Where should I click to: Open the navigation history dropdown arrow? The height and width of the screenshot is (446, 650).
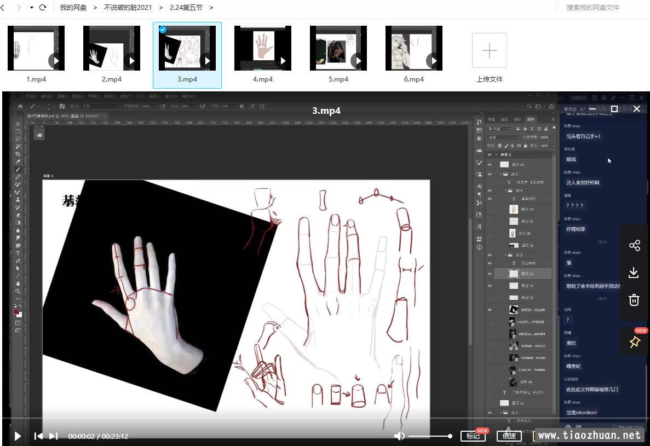click(31, 8)
